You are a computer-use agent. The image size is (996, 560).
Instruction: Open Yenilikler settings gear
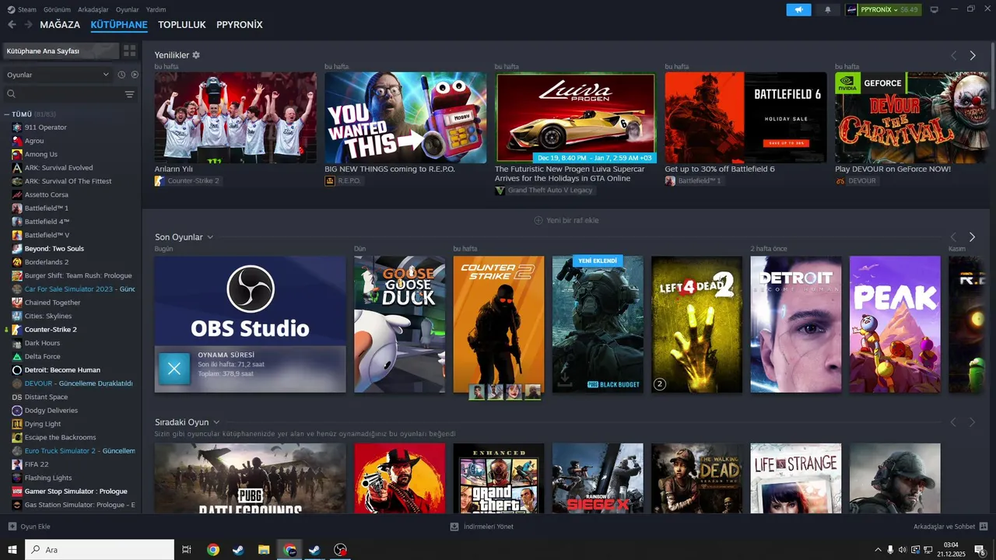pos(196,55)
